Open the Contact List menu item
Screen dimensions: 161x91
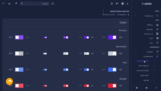[148, 34]
